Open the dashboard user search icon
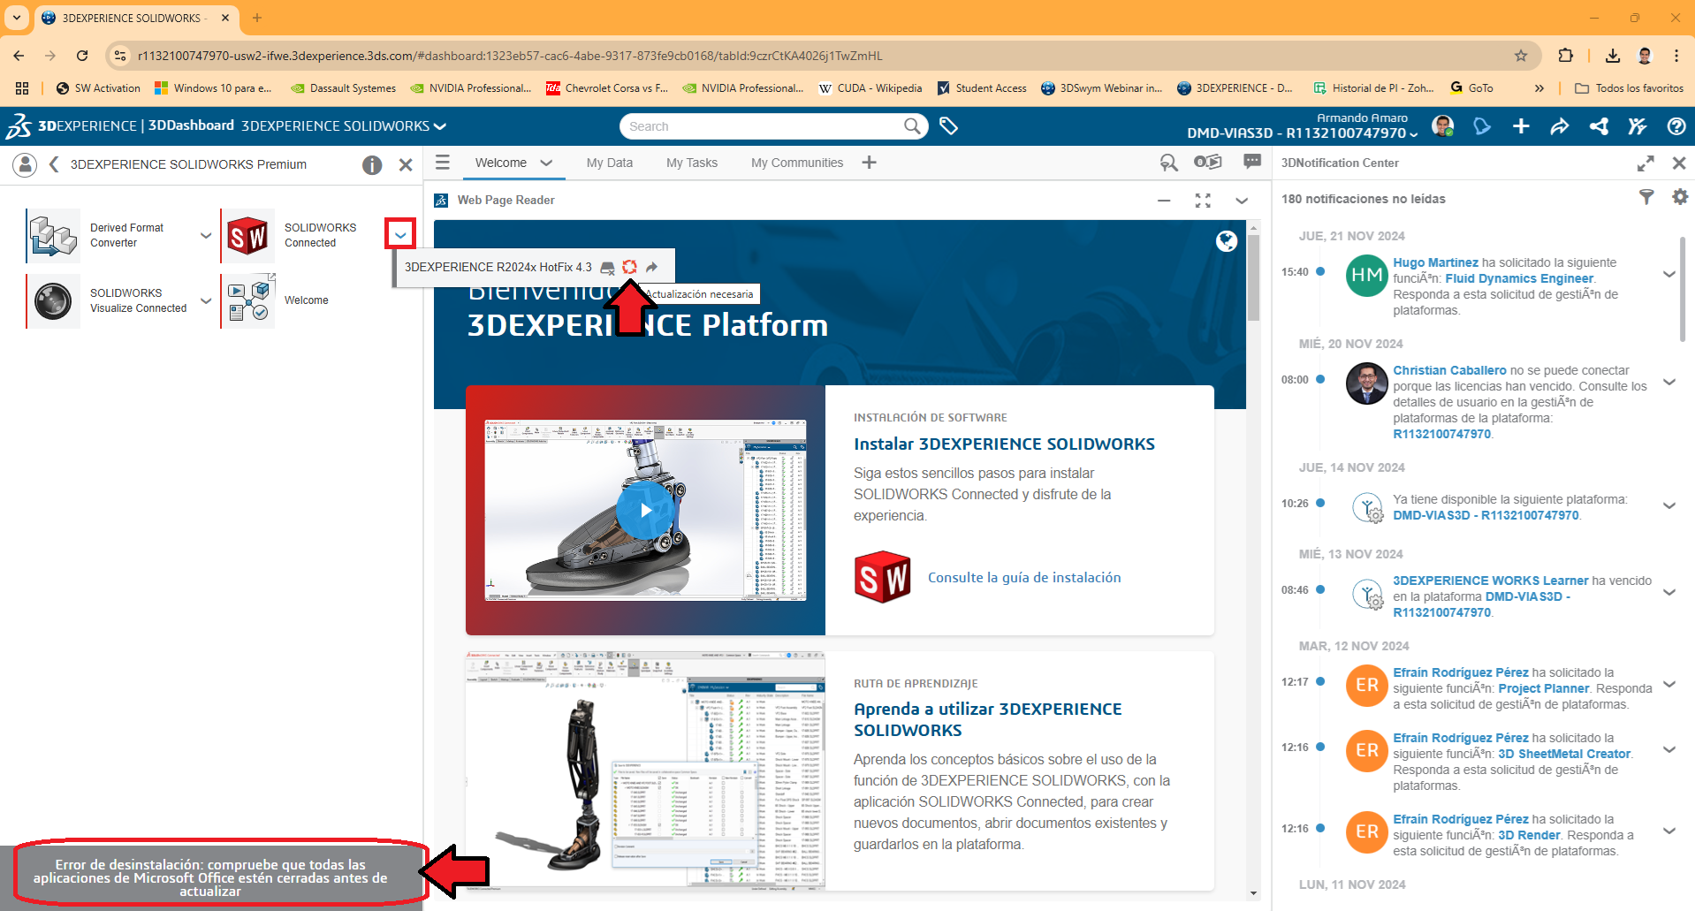The image size is (1695, 911). pyautogui.click(x=1168, y=163)
